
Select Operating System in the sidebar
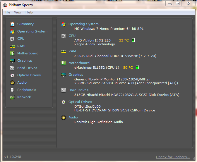(x=32, y=31)
